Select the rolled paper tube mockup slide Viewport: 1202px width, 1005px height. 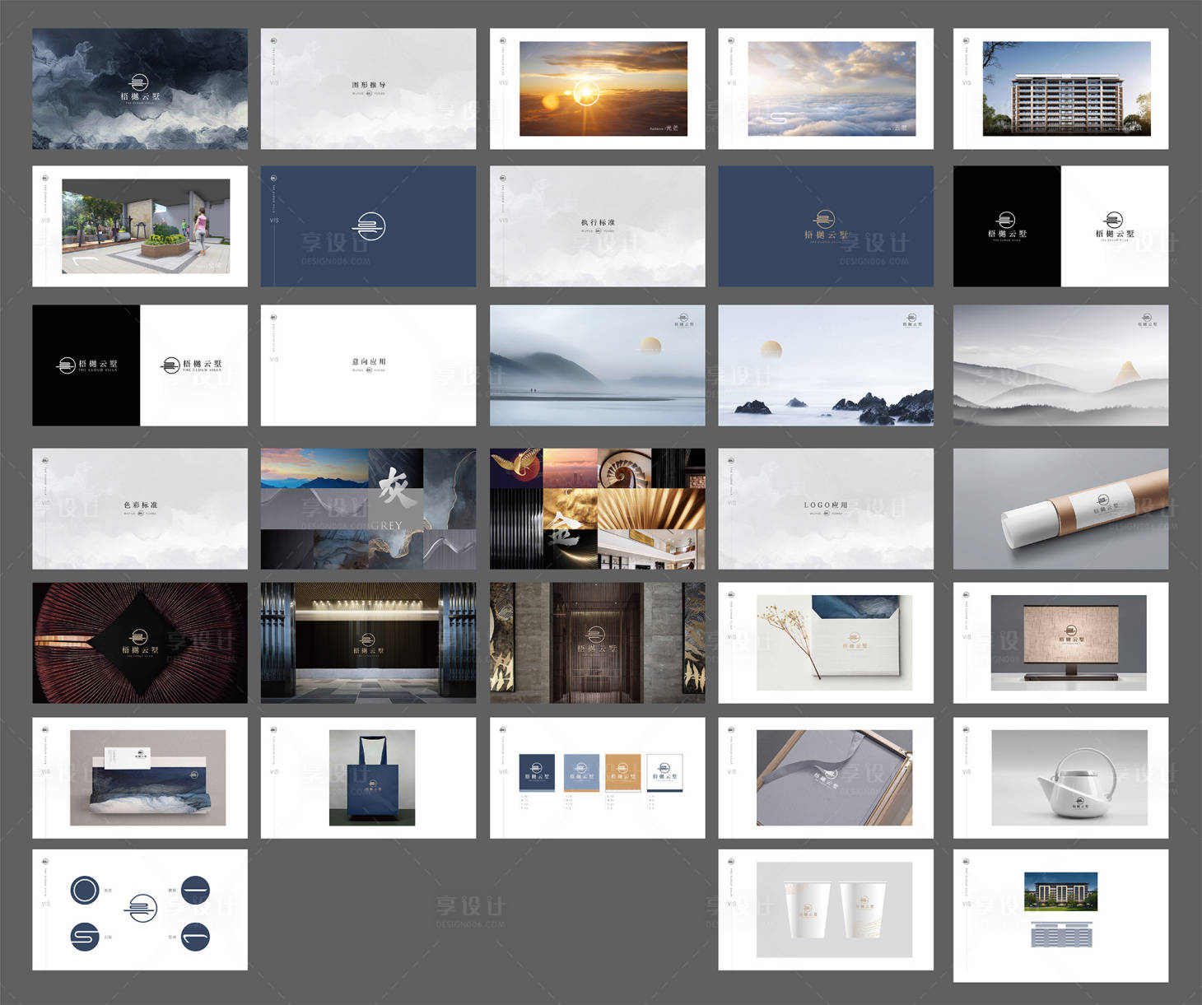pyautogui.click(x=1060, y=509)
